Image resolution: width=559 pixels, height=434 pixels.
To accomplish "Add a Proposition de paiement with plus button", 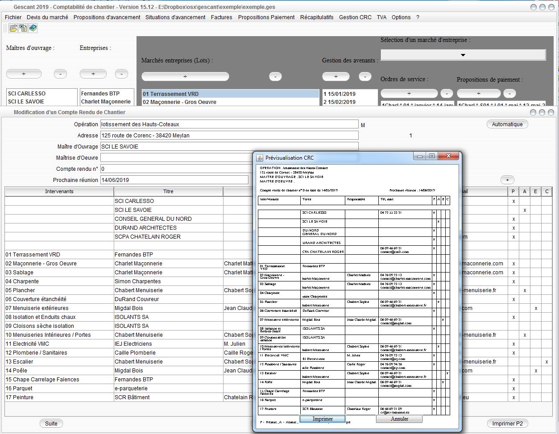I will click(479, 94).
